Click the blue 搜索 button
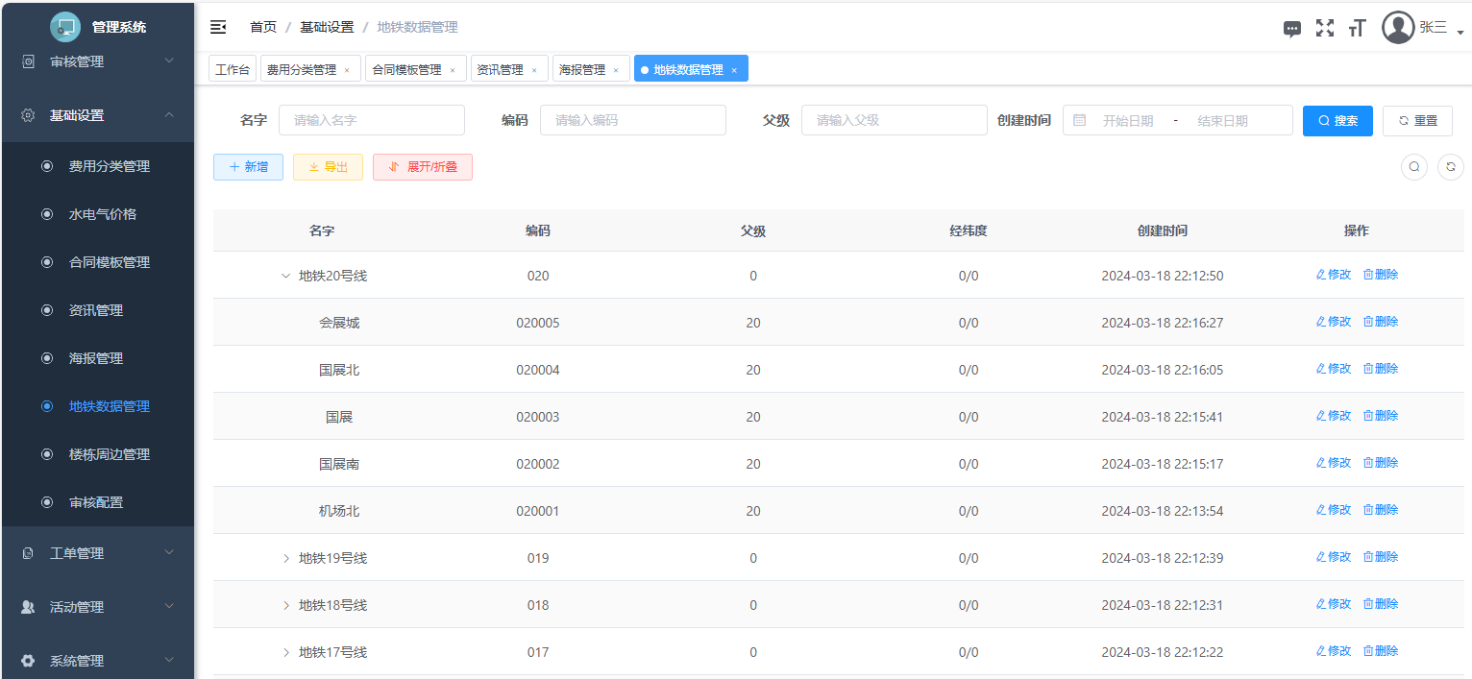This screenshot has height=679, width=1472. [1337, 121]
